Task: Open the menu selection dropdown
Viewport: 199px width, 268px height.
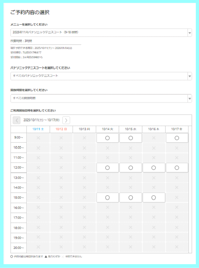Action: (x=101, y=33)
